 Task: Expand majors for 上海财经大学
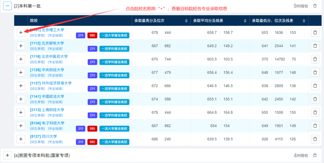pos(21,112)
